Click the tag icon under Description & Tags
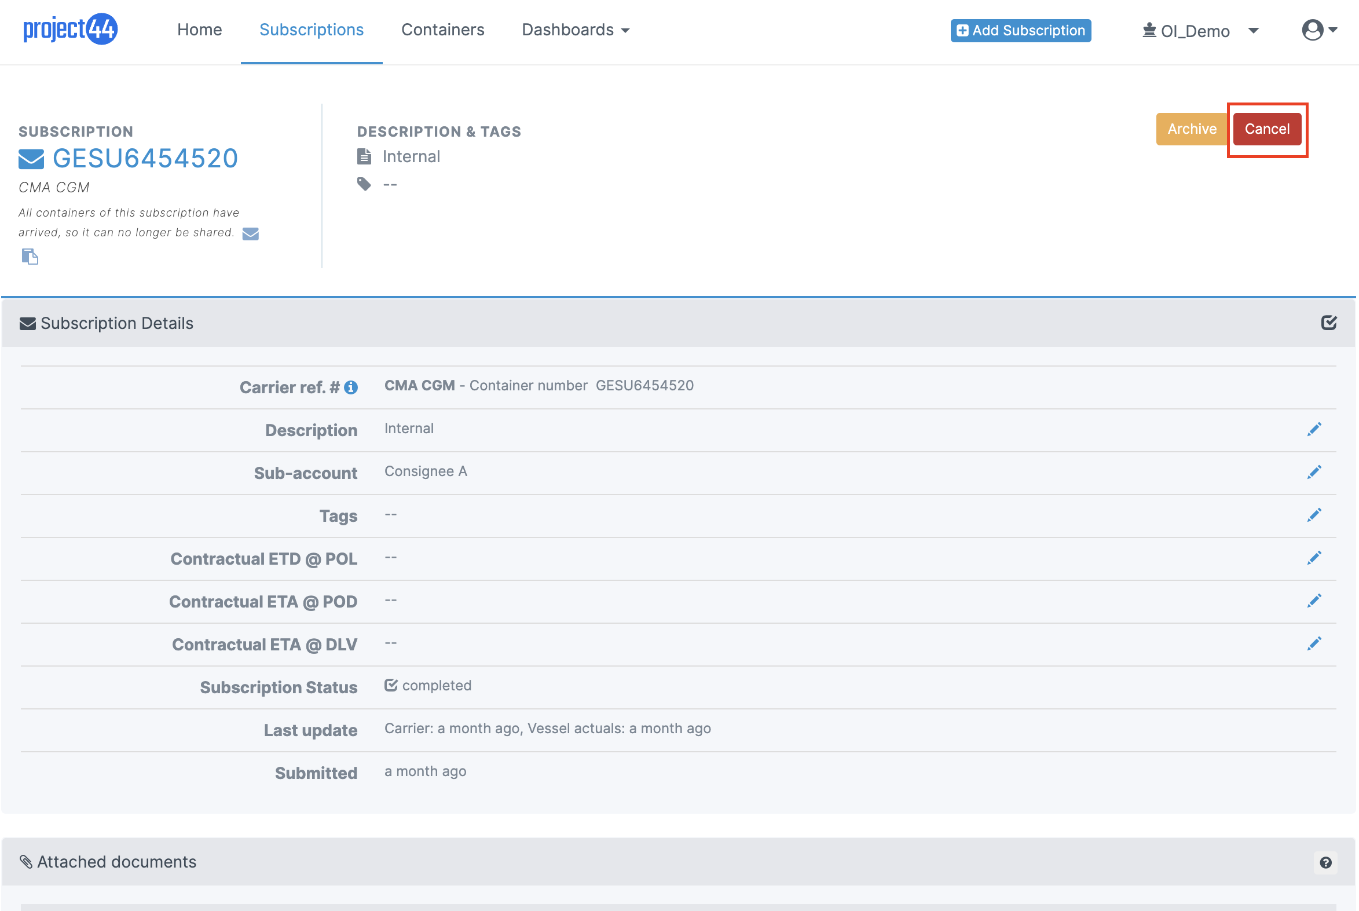Viewport: 1359px width, 911px height. (x=364, y=184)
